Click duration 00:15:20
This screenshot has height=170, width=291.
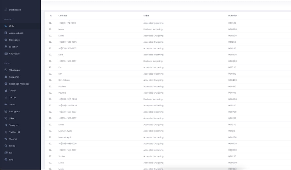(x=232, y=67)
